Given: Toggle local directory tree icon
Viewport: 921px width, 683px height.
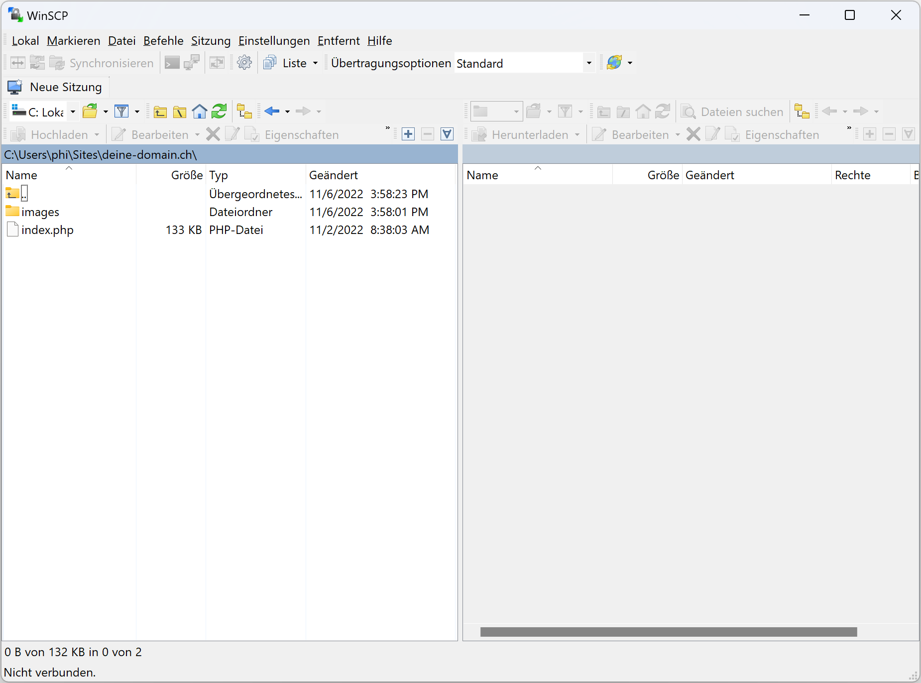Looking at the screenshot, I should click(244, 112).
